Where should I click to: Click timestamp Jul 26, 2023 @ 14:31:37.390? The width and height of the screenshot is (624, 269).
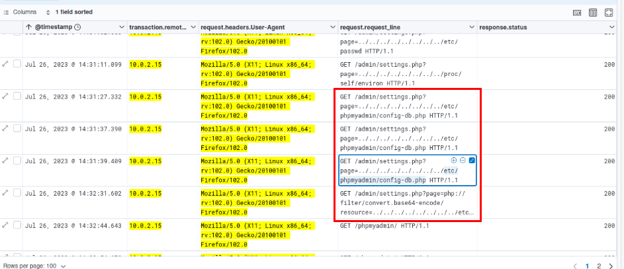(73, 129)
